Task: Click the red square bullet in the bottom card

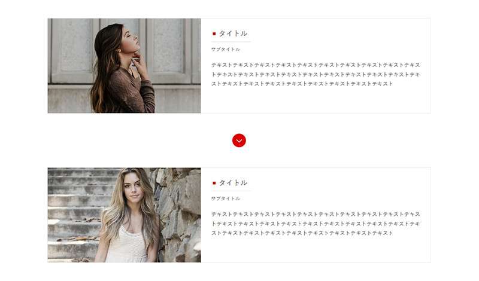Action: coord(214,183)
